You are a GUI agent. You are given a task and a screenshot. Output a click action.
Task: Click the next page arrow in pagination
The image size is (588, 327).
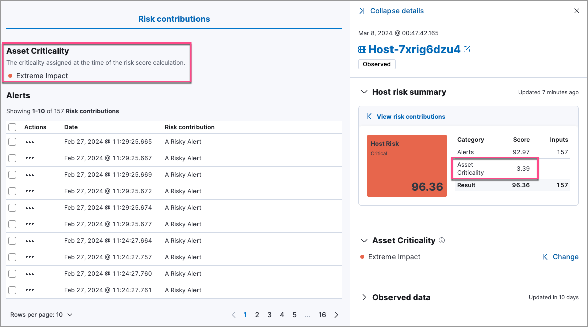336,314
